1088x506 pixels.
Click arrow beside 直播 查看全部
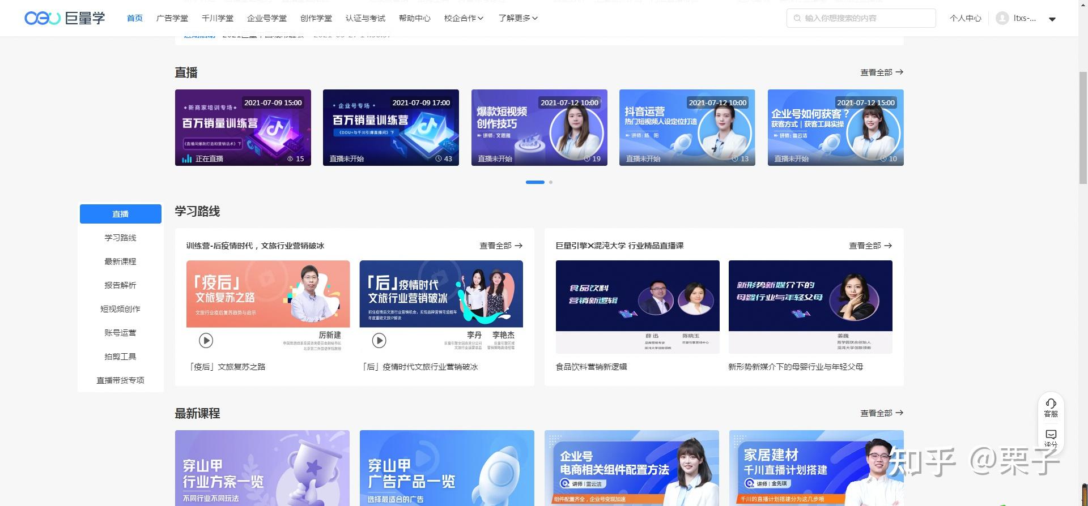pyautogui.click(x=899, y=72)
